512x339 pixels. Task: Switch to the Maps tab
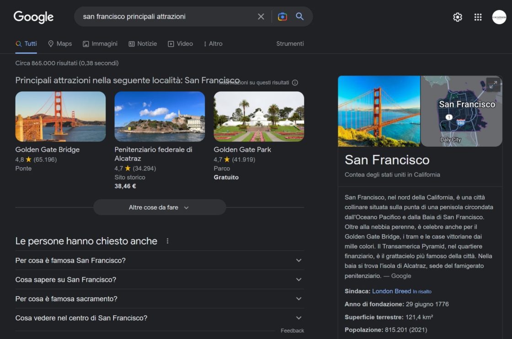coord(60,44)
